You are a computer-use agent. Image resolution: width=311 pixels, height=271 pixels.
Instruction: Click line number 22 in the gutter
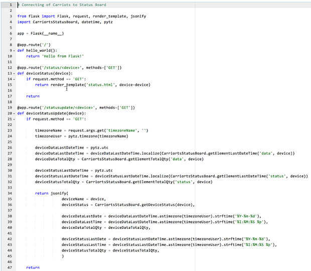click(x=10, y=125)
